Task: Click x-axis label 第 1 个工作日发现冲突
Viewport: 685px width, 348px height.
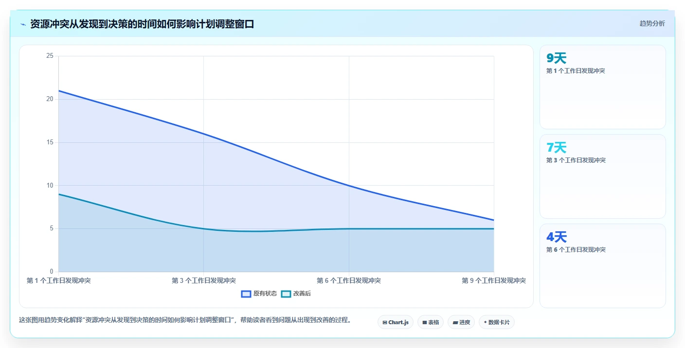Action: [58, 281]
